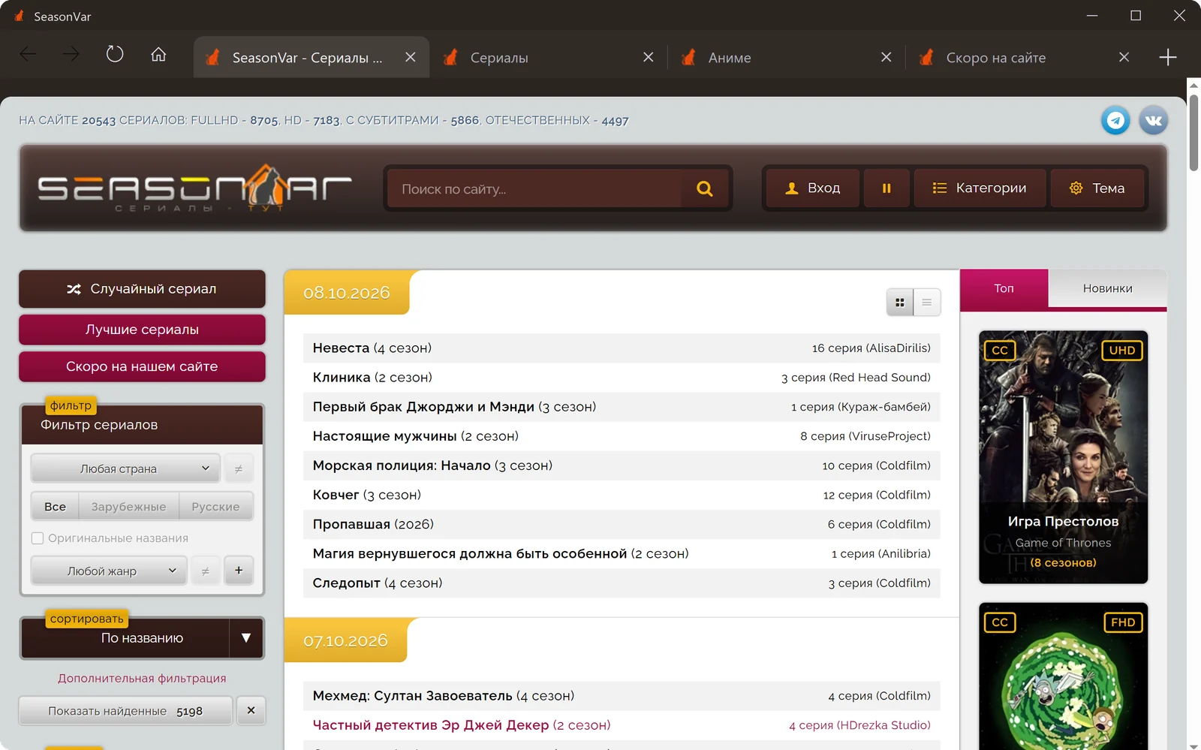Switch to list view icon
The width and height of the screenshot is (1201, 750).
coord(927,303)
